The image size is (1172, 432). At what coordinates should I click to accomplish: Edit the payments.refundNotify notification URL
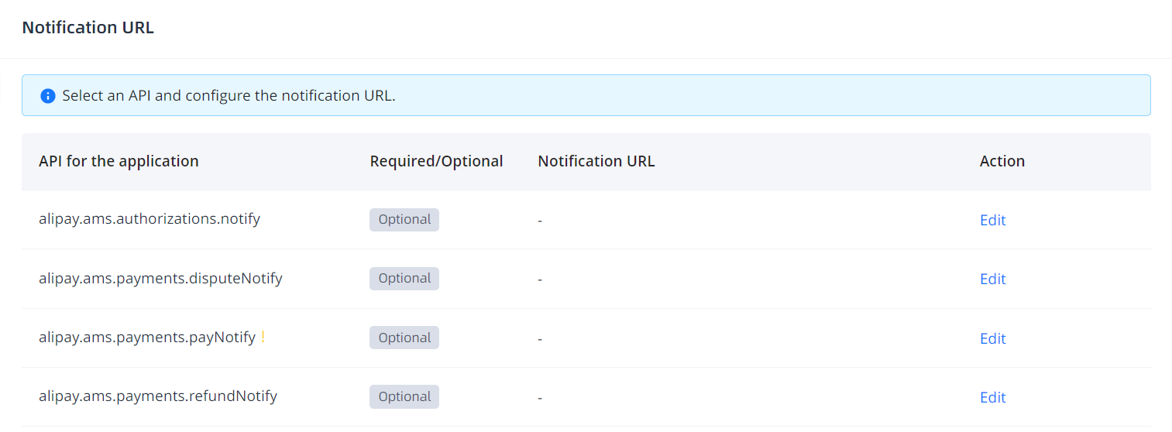pos(992,397)
